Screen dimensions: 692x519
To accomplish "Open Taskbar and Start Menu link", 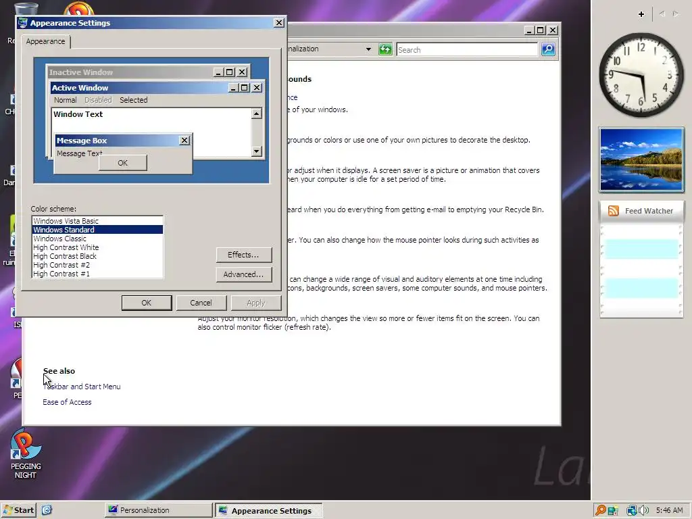I will click(x=82, y=387).
